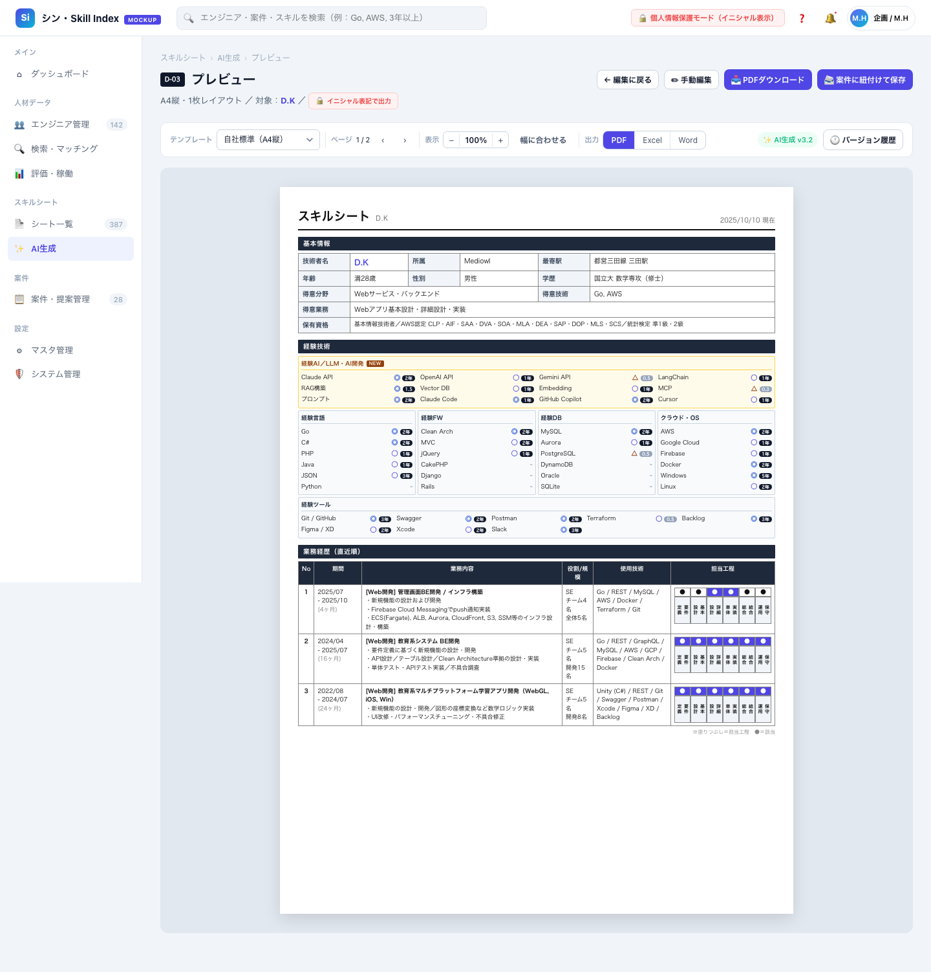Increase zoom with plus button

coord(500,140)
